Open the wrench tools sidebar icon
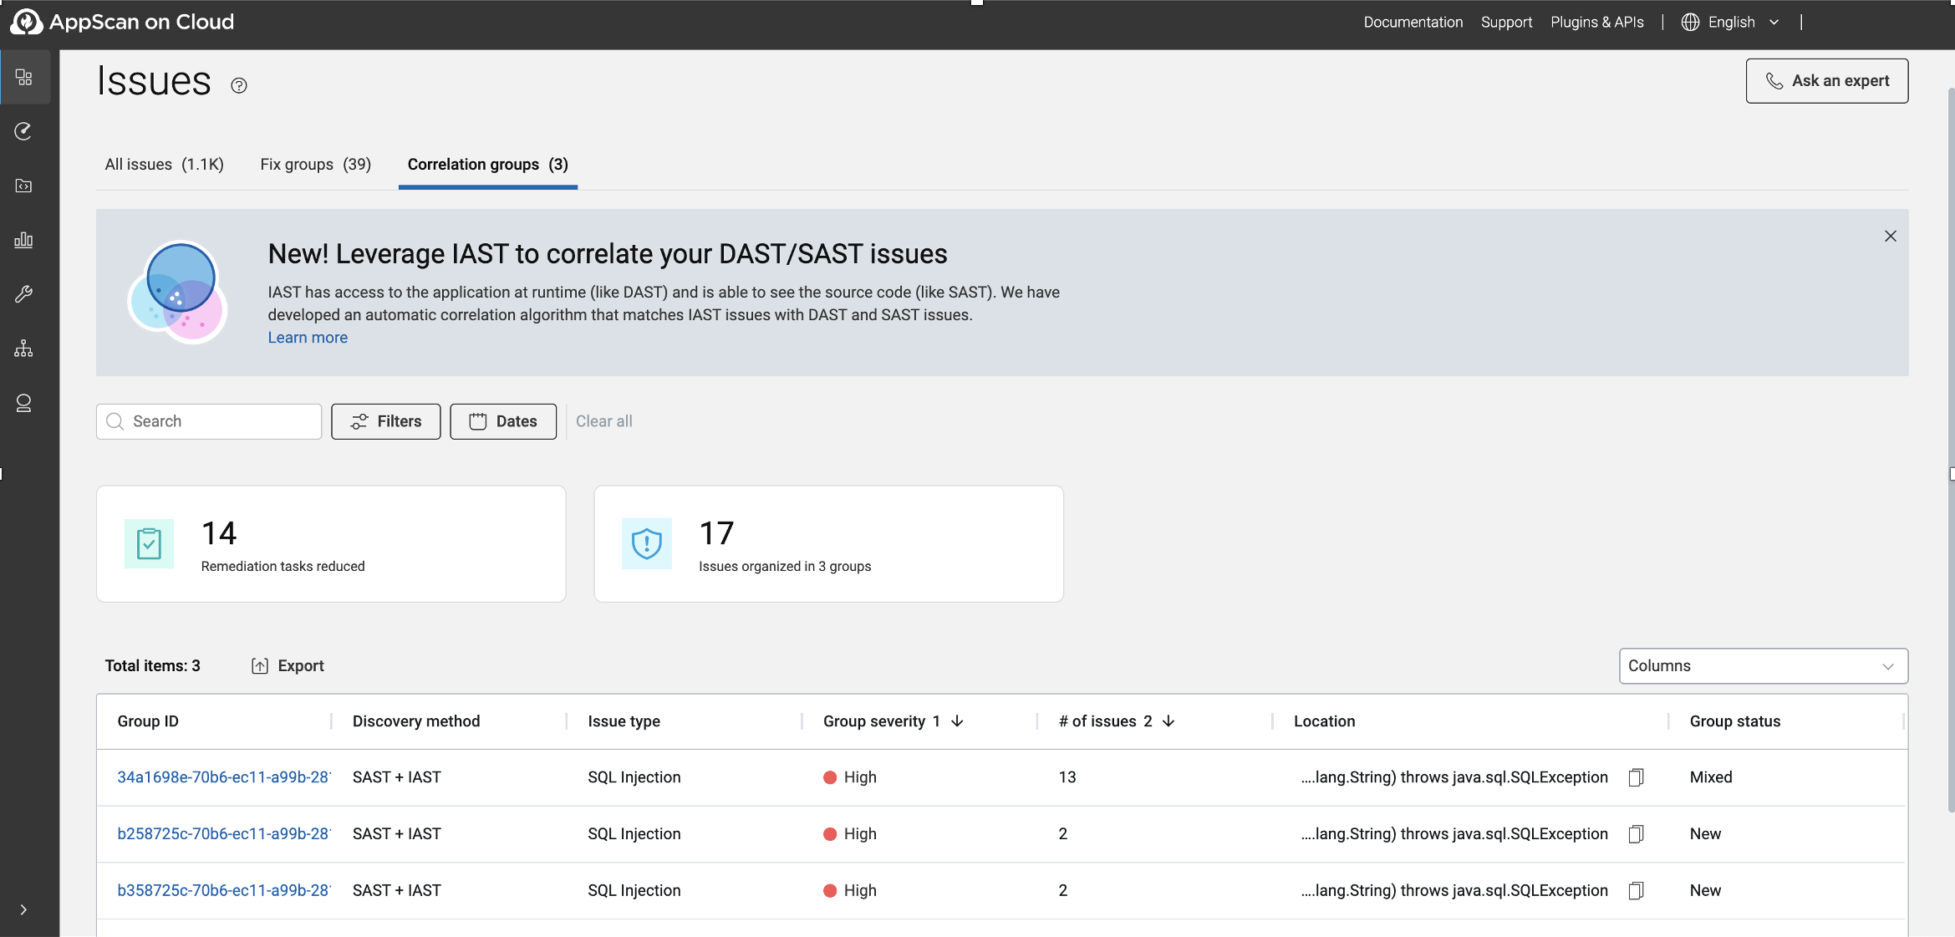Viewport: 1955px width, 937px height. pyautogui.click(x=24, y=294)
